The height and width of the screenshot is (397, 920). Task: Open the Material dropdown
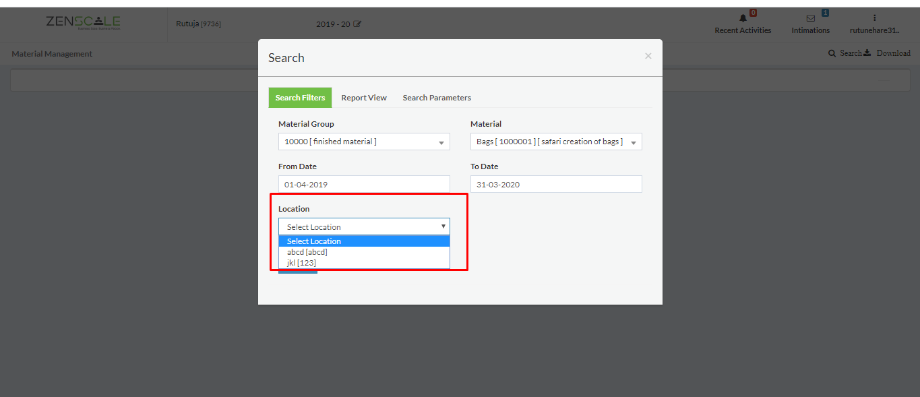coord(556,142)
